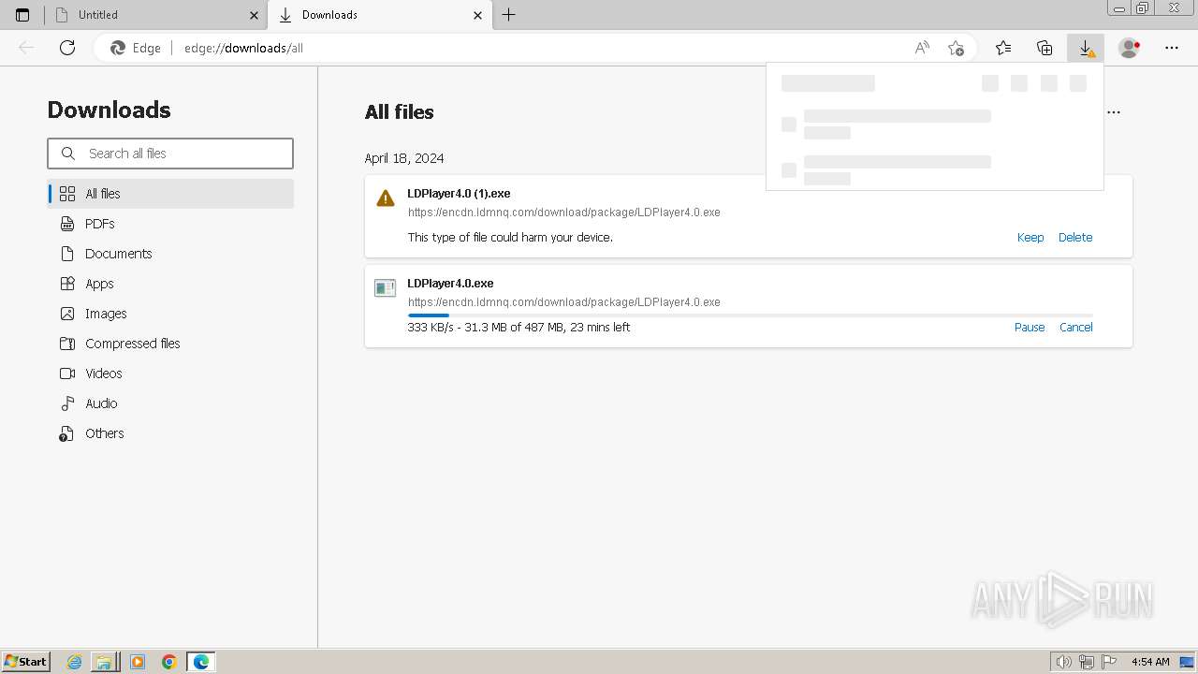The image size is (1198, 674).
Task: Click LDPlayer4.0 (1).exe file name
Action: click(x=459, y=194)
